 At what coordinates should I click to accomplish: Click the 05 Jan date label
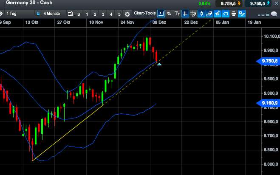point(222,23)
